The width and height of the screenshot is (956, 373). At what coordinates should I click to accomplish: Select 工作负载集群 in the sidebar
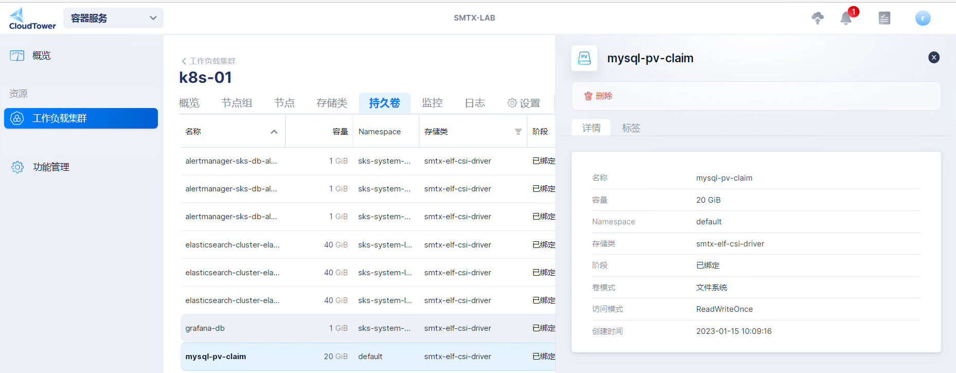point(81,118)
